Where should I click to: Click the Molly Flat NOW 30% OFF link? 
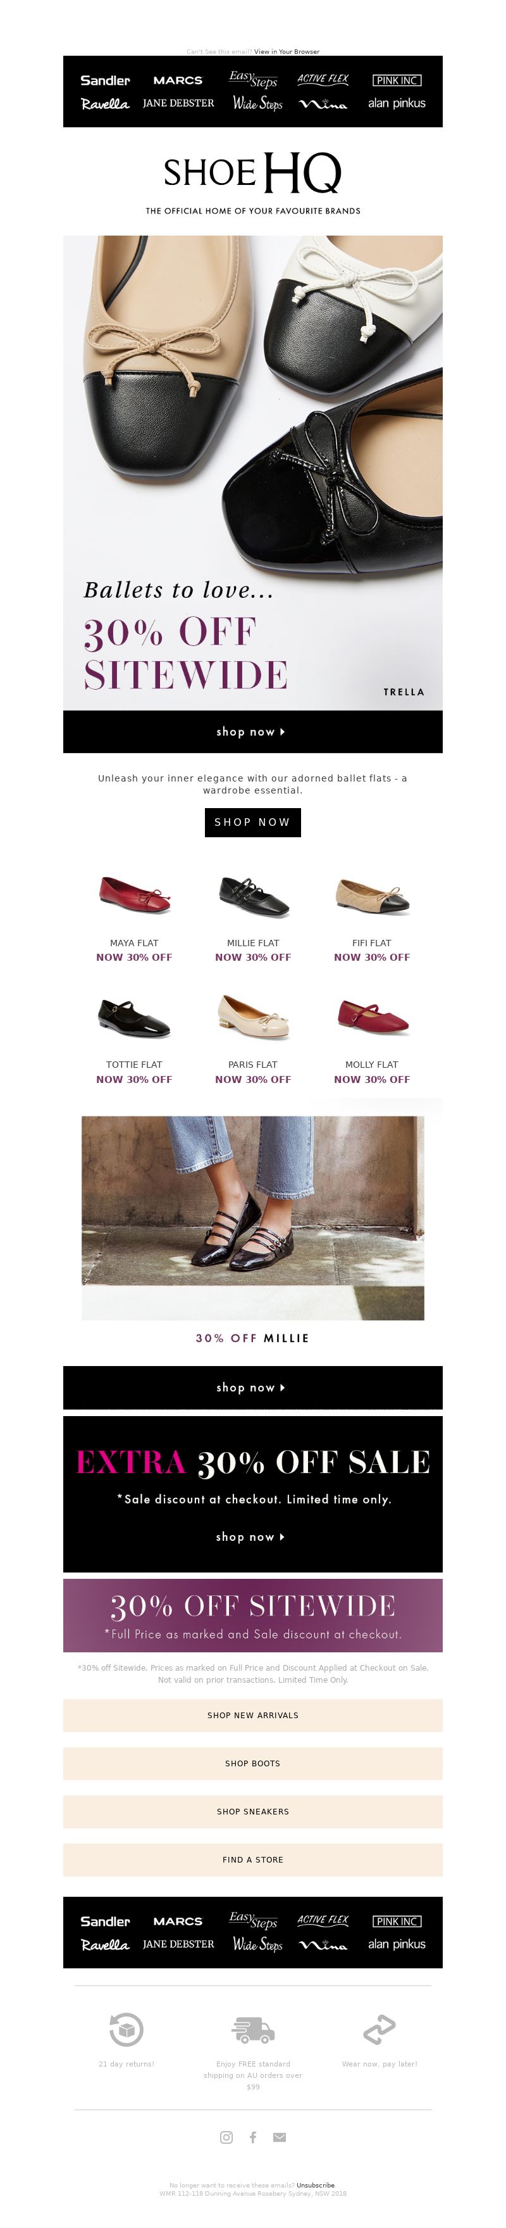(x=372, y=1079)
